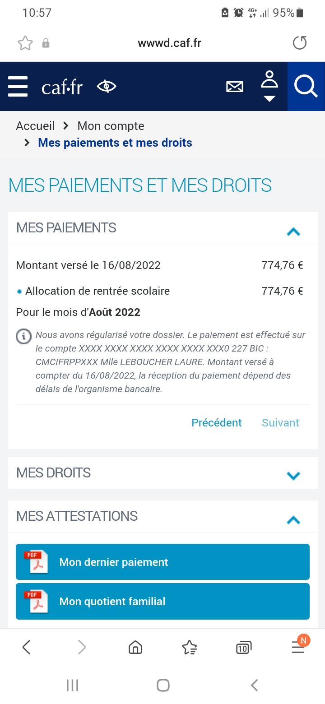Bookmark the page with the star icon
The height and width of the screenshot is (704, 325).
[25, 43]
